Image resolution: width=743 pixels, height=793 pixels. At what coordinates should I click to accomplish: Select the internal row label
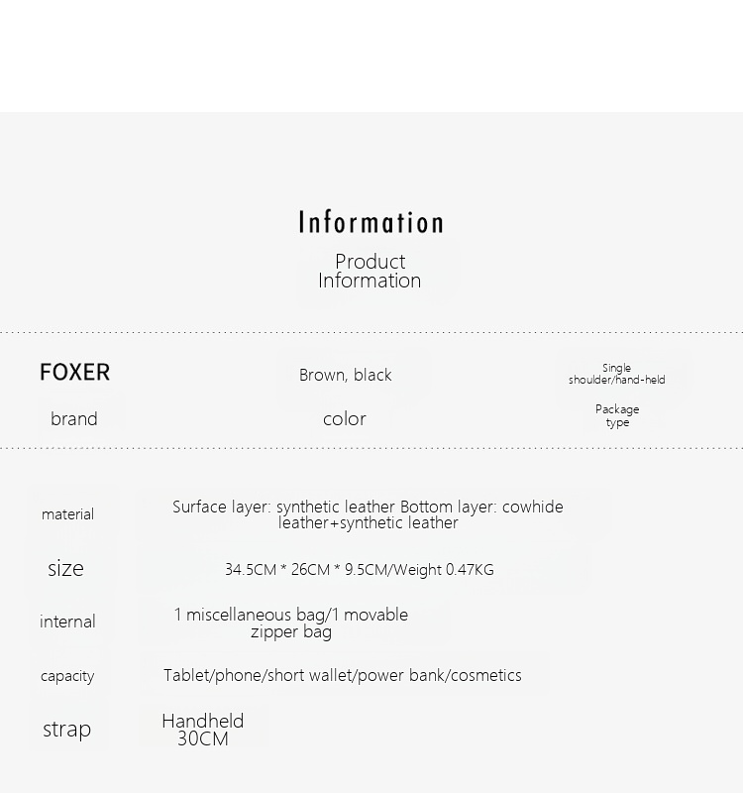click(x=67, y=622)
